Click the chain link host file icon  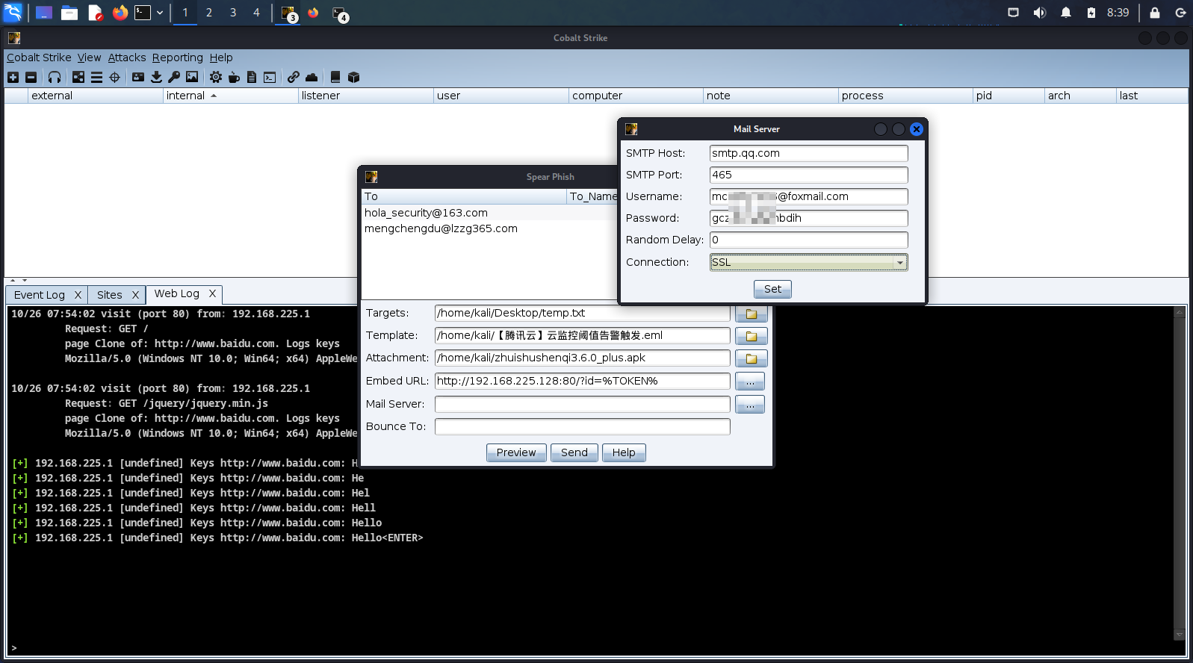[294, 77]
